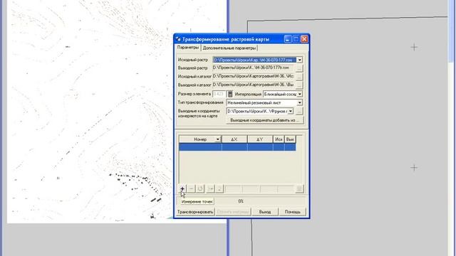Screen dimensions: 456x256
Task: Click the ΔX column header
Action: pyautogui.click(x=234, y=139)
